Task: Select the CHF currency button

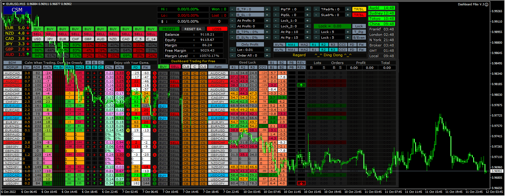Action: point(75,39)
